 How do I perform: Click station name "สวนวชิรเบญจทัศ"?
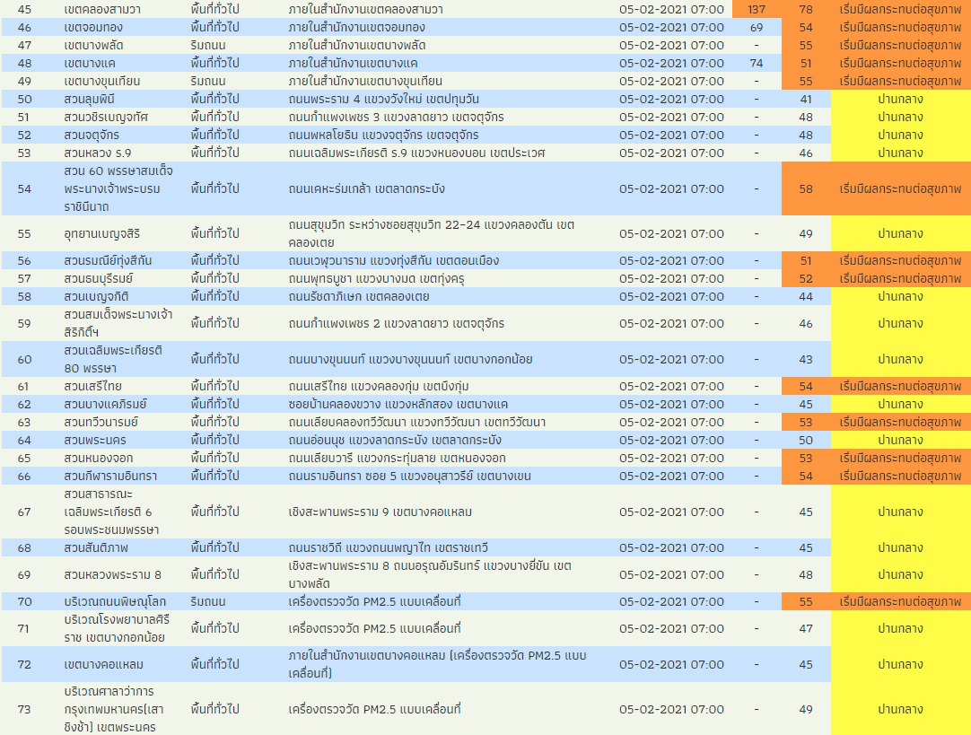(106, 117)
